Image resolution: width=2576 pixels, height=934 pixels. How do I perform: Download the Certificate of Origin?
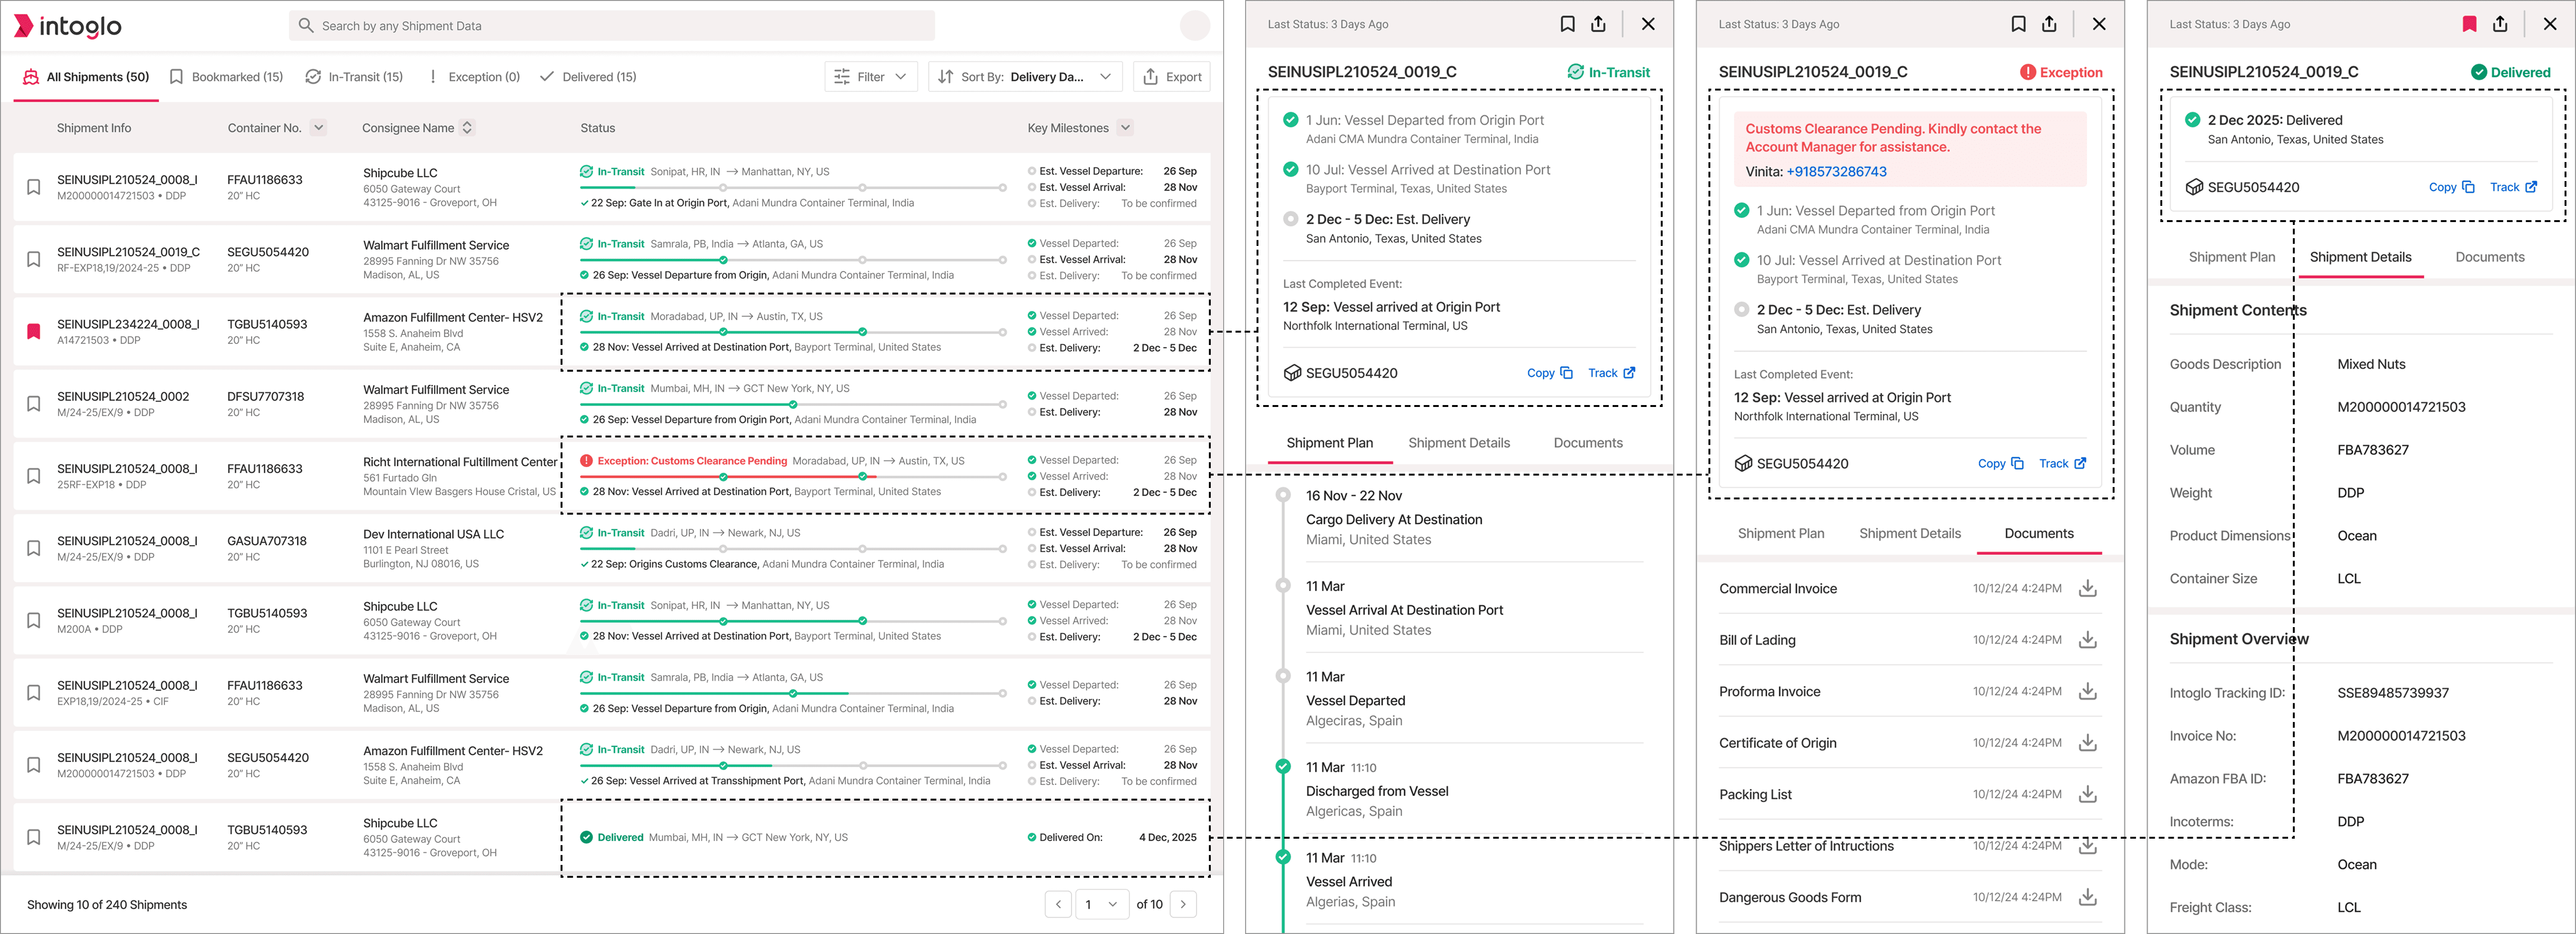pos(2087,743)
